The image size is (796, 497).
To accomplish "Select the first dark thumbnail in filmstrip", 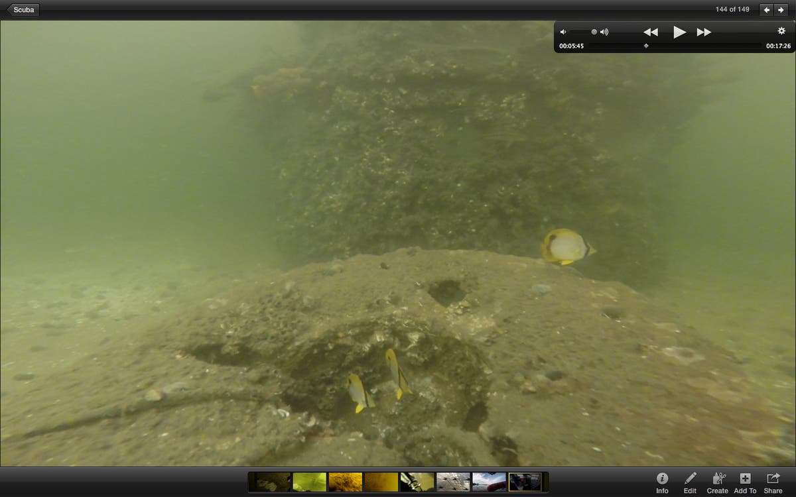I will pyautogui.click(x=274, y=482).
